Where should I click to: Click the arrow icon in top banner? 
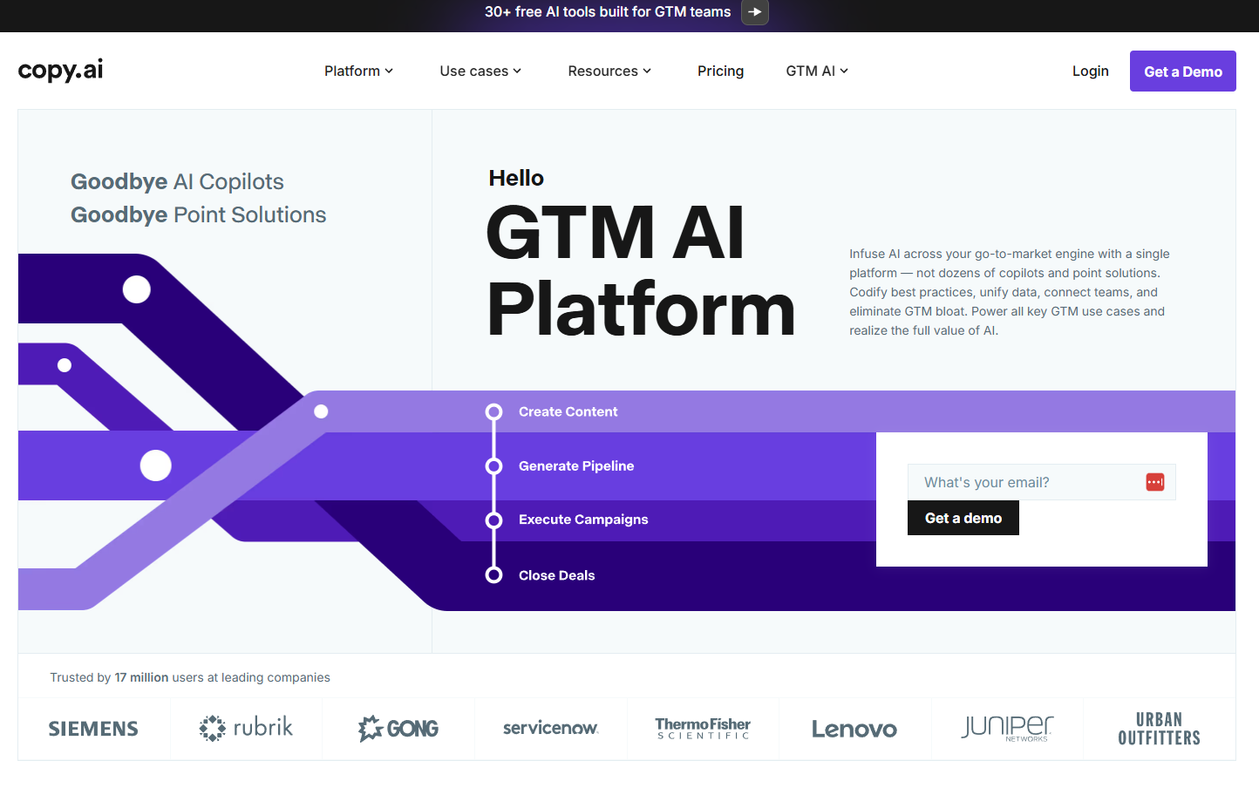coord(754,12)
